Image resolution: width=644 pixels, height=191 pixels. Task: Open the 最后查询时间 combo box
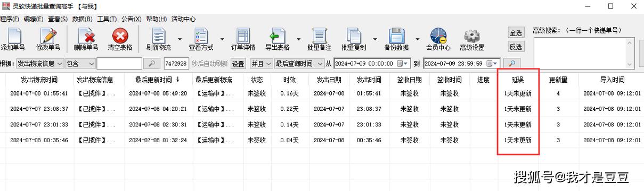click(299, 64)
